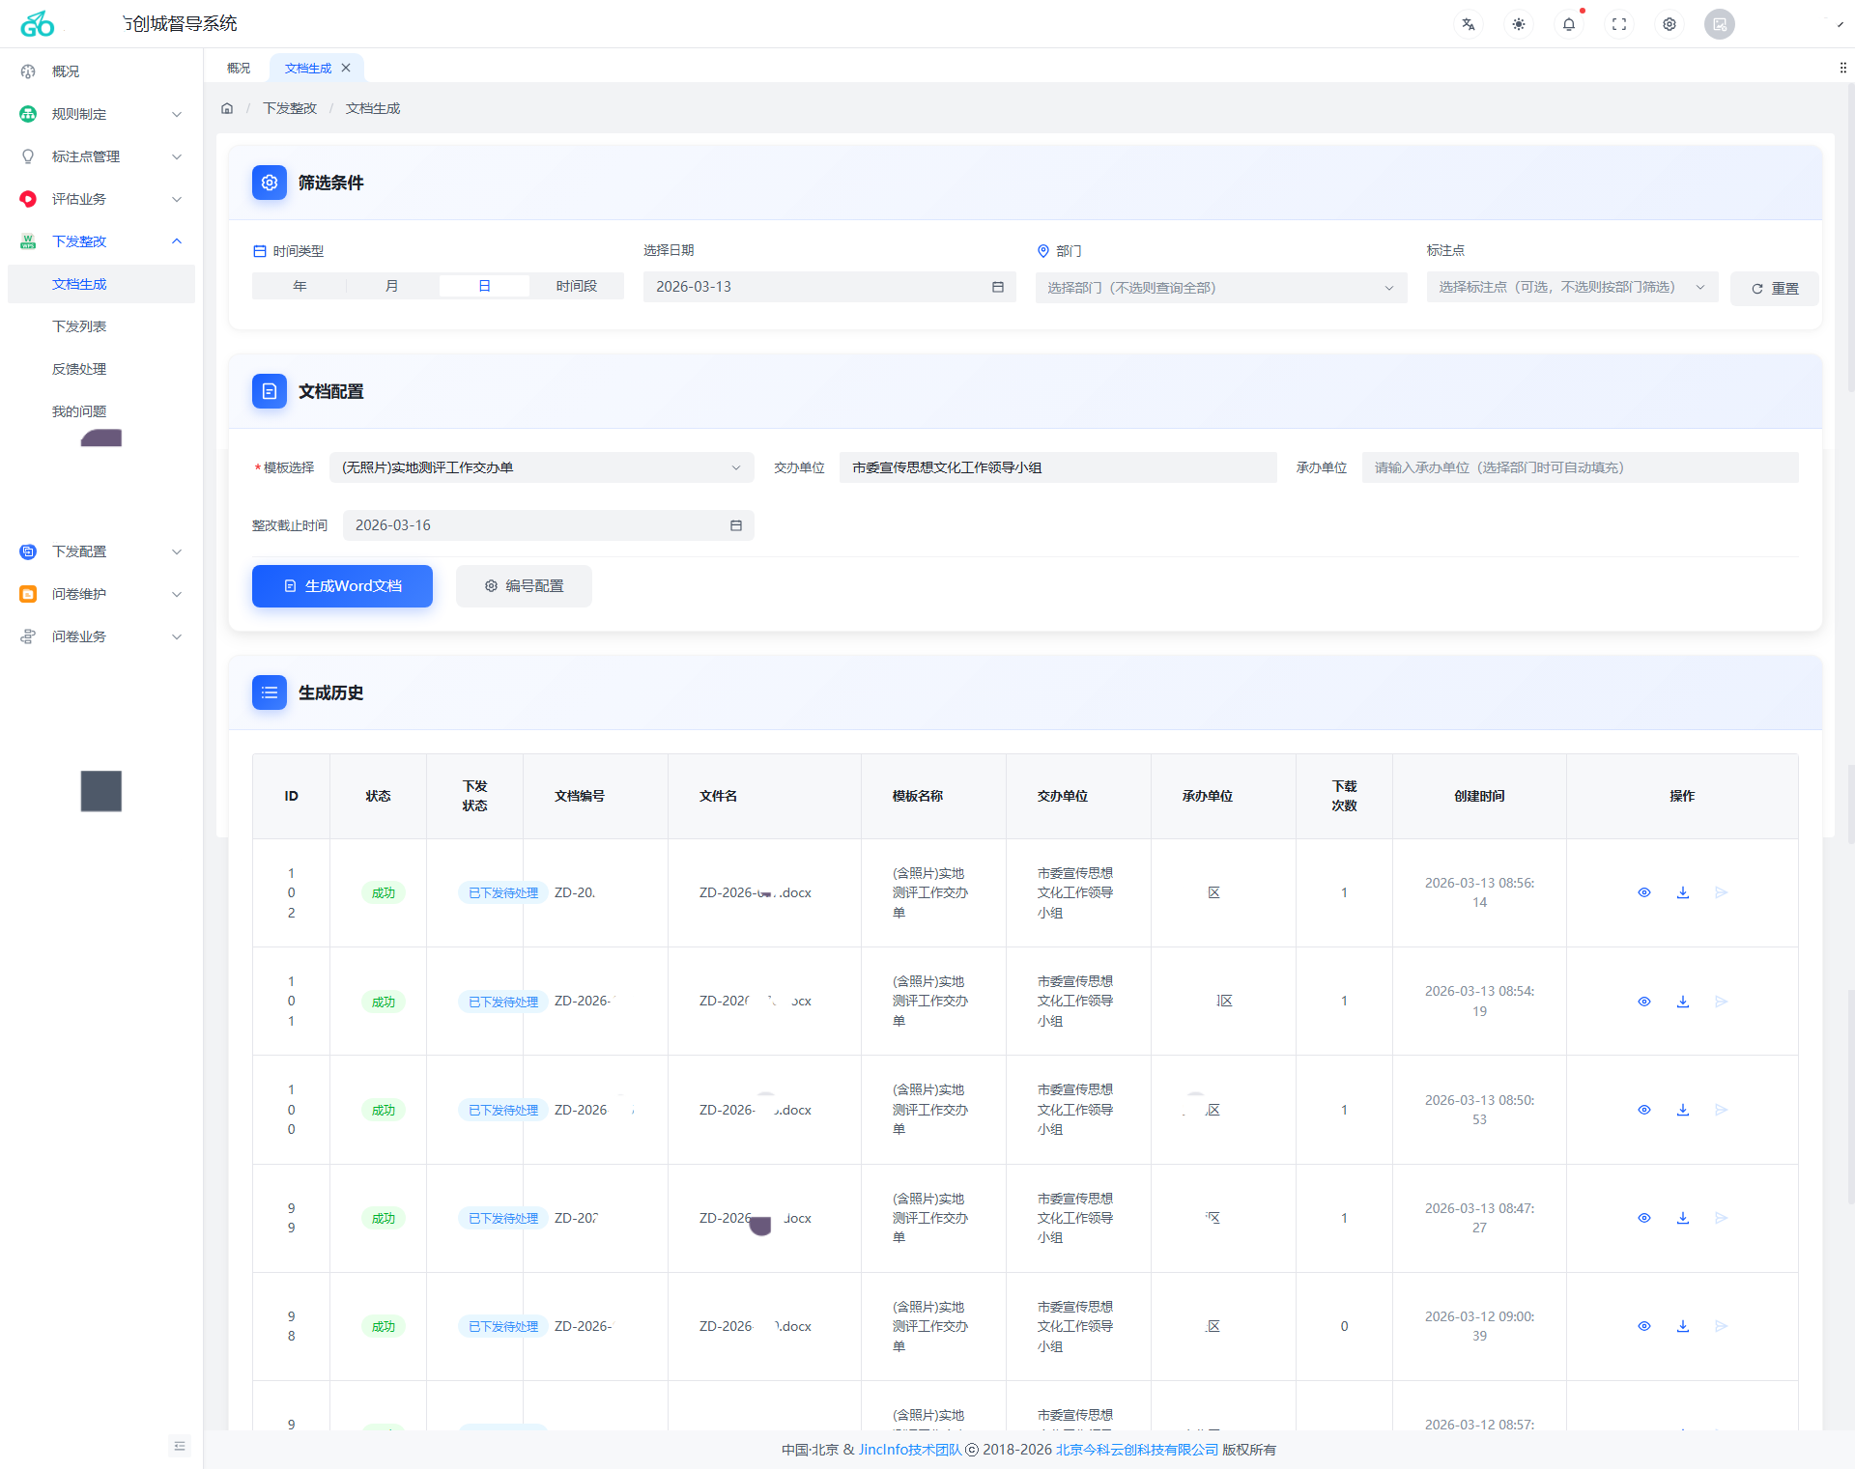Select the 月 time type option
Viewport: 1855px width, 1469px height.
point(391,286)
